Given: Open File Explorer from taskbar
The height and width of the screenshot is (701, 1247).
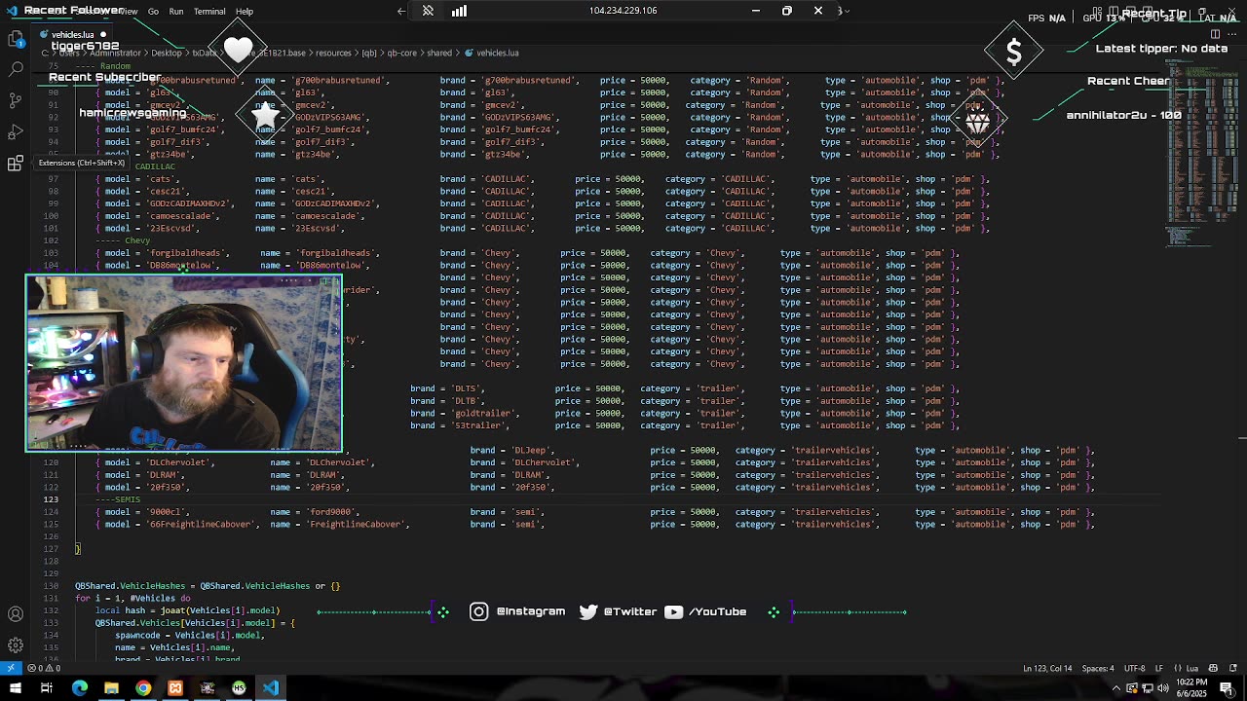Looking at the screenshot, I should click(111, 688).
